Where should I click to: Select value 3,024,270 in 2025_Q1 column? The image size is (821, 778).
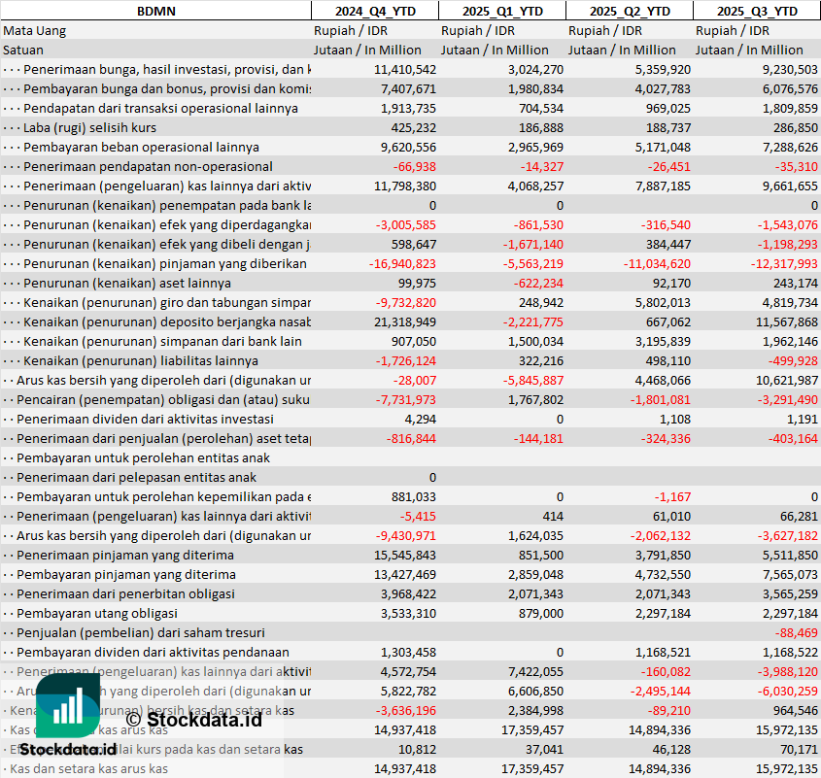pos(535,69)
